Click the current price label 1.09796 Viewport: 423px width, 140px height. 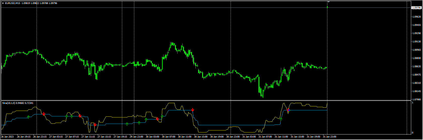pos(416,8)
